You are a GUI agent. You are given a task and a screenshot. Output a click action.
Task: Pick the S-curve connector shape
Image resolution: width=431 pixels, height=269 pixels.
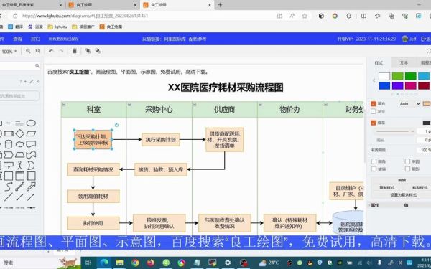(9, 187)
